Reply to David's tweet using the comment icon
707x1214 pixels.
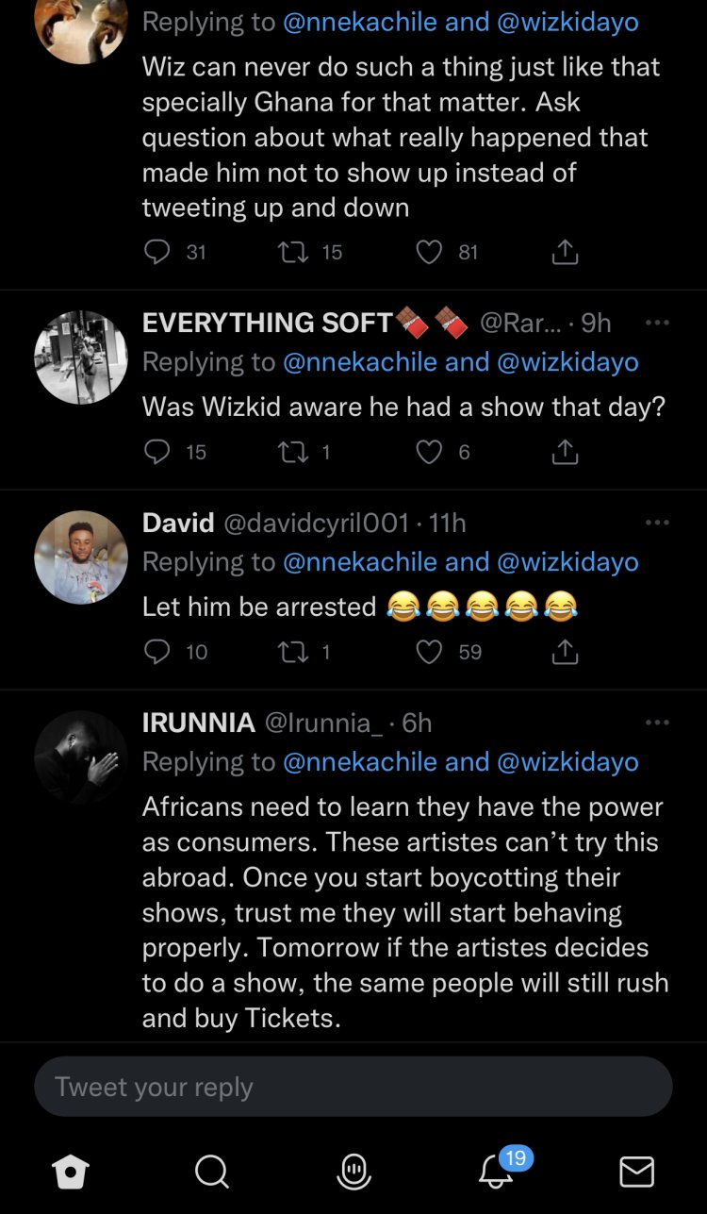click(156, 652)
